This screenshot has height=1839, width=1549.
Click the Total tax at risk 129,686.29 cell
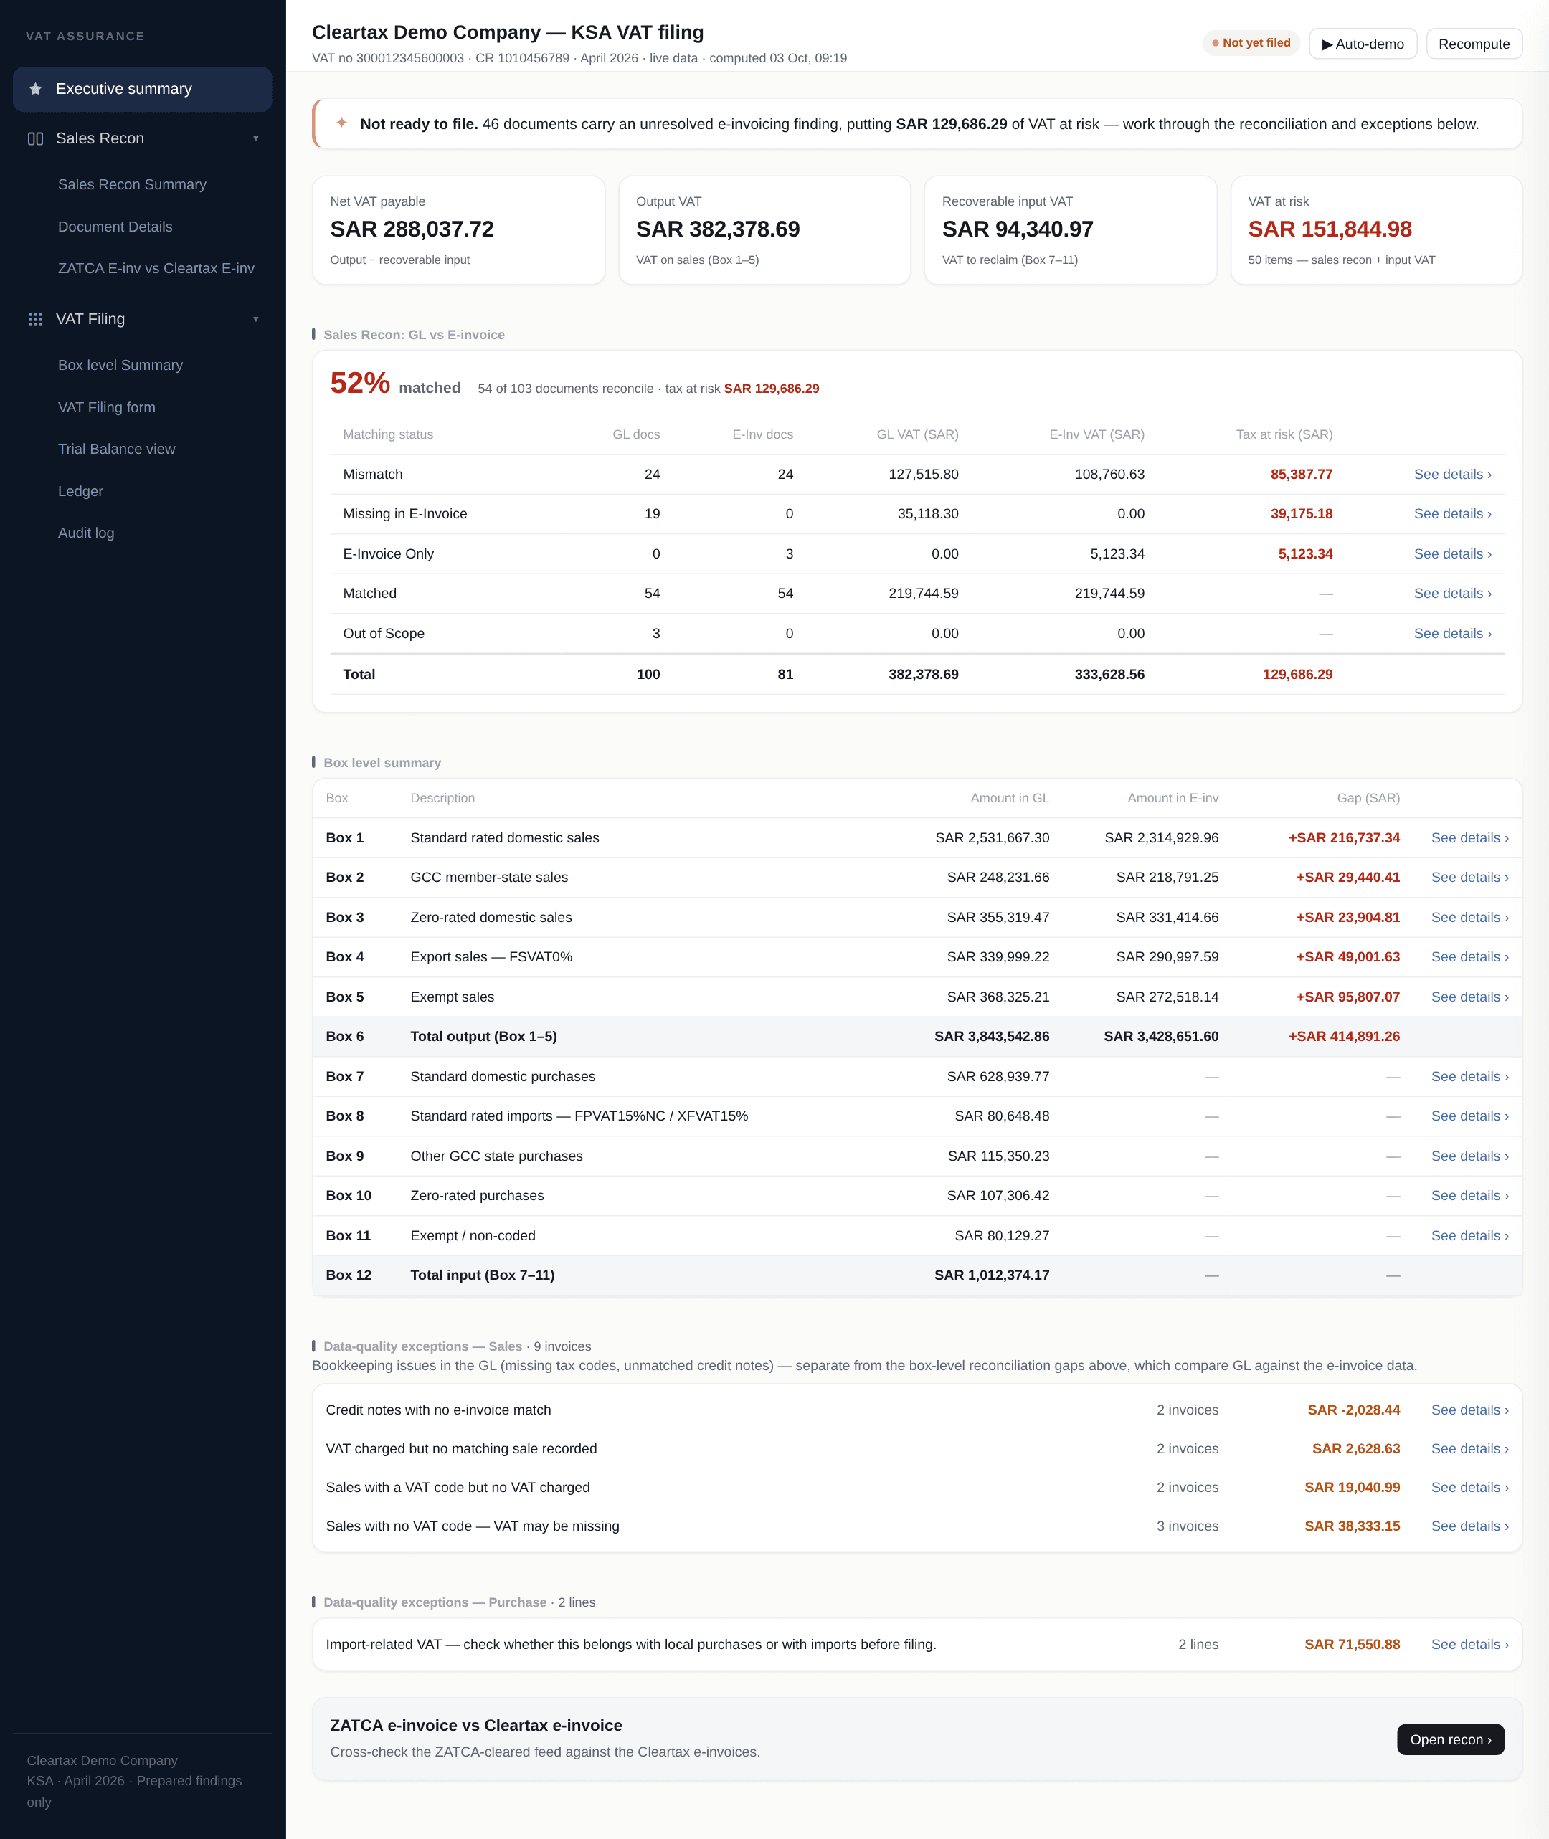coord(1297,674)
